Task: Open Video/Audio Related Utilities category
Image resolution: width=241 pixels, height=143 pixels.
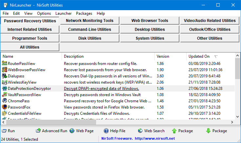Action: [210, 21]
